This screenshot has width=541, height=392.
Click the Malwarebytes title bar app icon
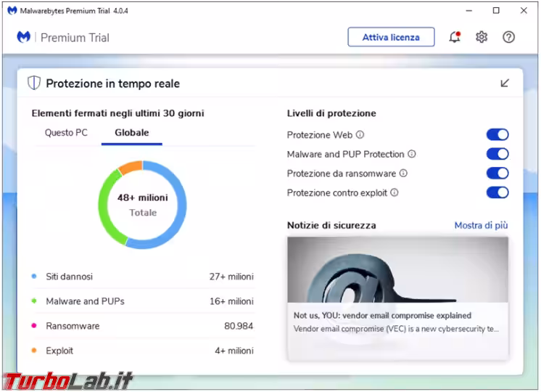click(x=12, y=11)
